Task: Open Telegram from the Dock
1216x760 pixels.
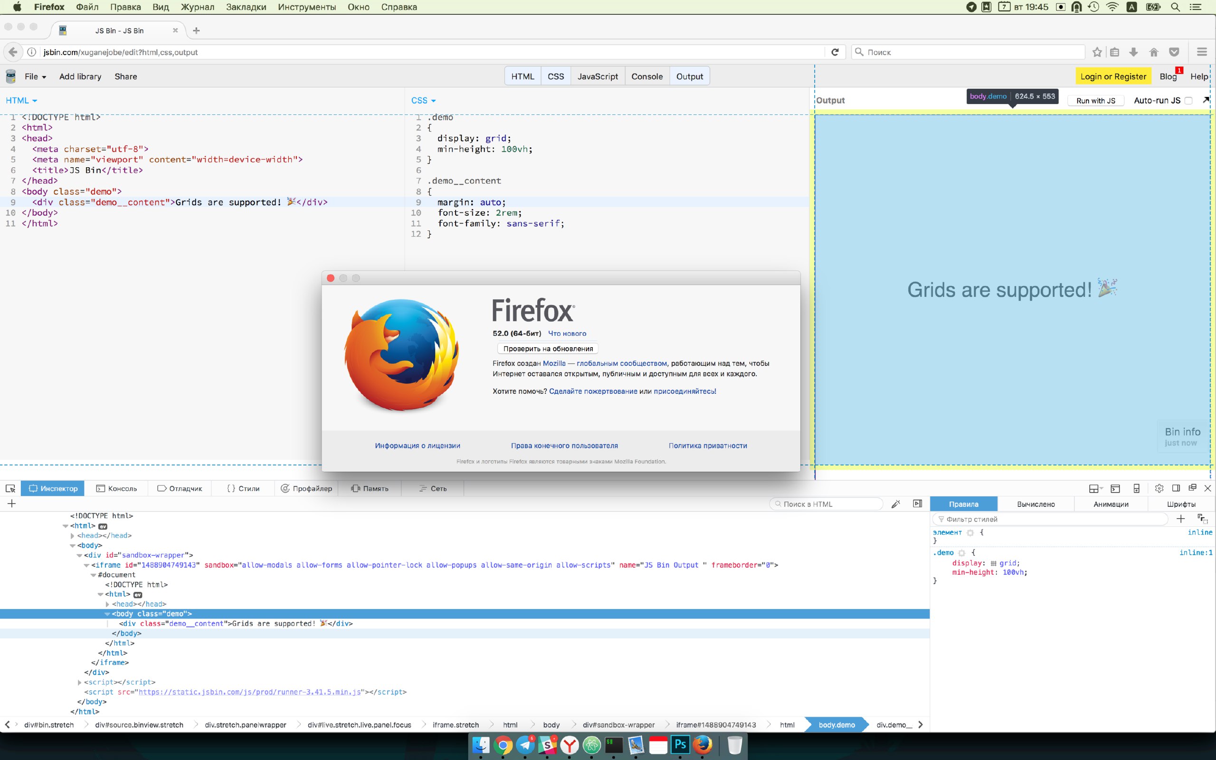Action: click(x=526, y=745)
